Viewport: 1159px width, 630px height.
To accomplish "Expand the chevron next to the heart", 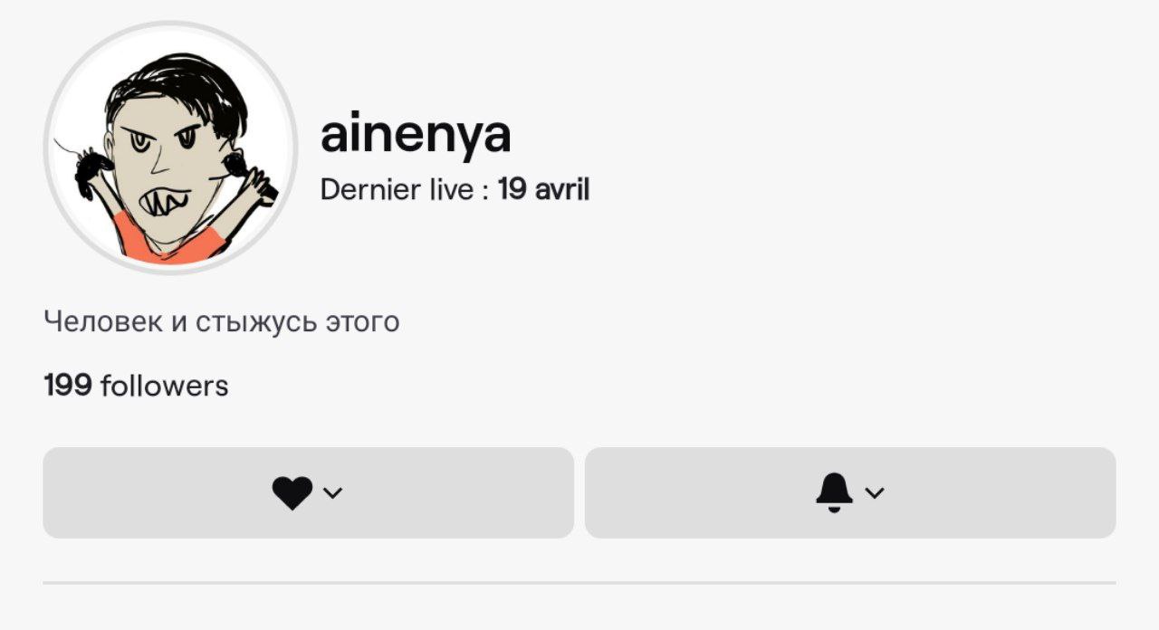I will [x=333, y=493].
